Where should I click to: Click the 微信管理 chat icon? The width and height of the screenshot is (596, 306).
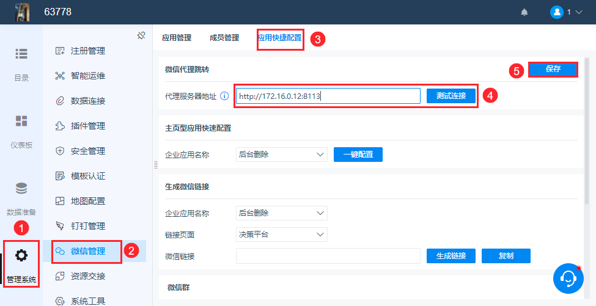60,251
